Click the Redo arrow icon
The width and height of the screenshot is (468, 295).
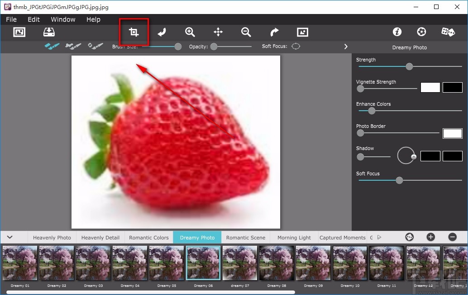click(x=274, y=32)
